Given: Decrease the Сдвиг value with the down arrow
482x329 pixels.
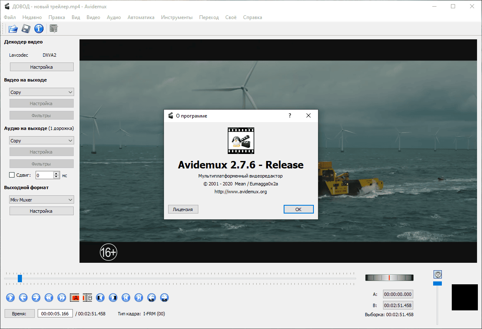Looking at the screenshot, I should pyautogui.click(x=56, y=177).
